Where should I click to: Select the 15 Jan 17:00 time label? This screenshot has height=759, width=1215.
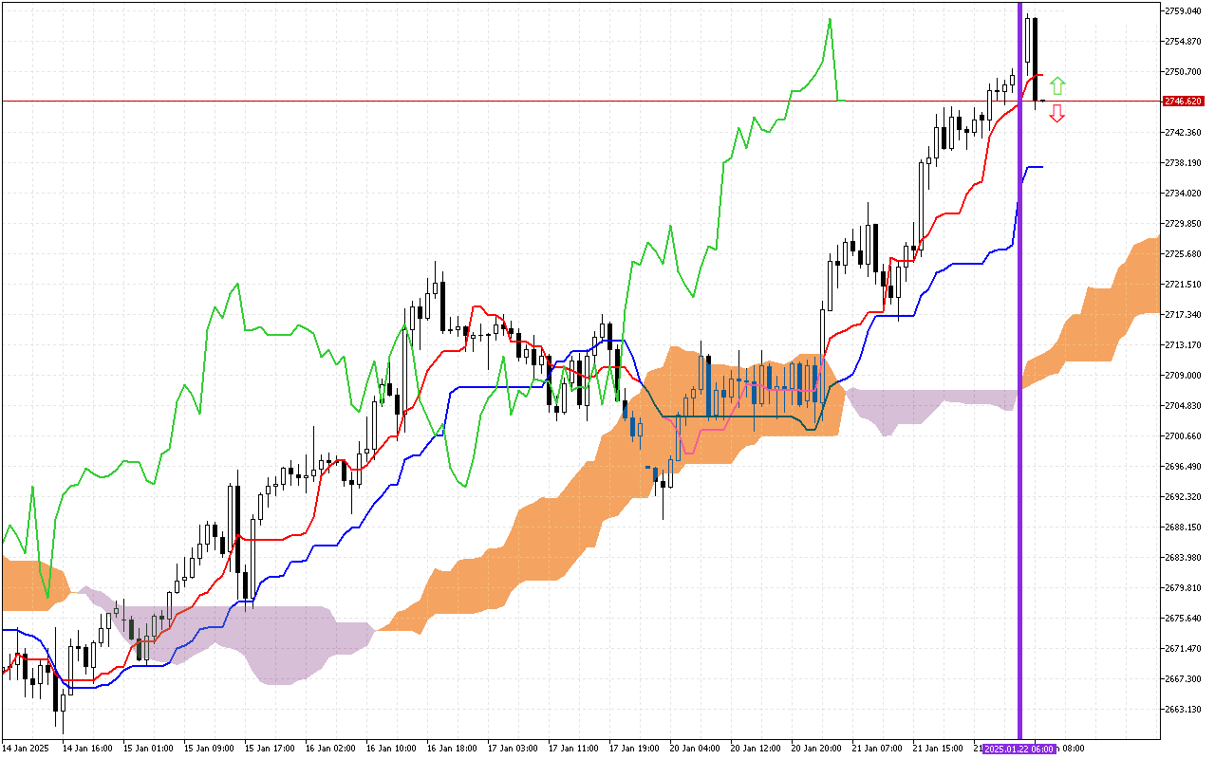click(271, 749)
